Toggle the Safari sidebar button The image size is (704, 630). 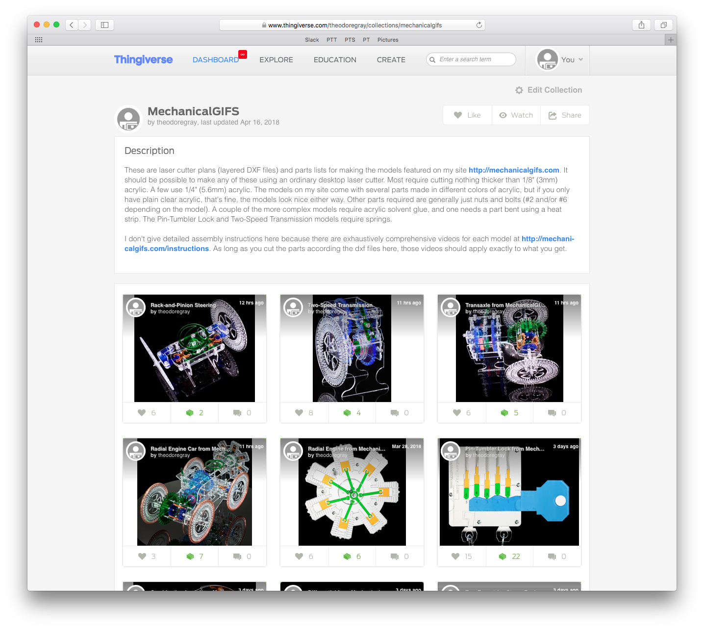click(104, 25)
